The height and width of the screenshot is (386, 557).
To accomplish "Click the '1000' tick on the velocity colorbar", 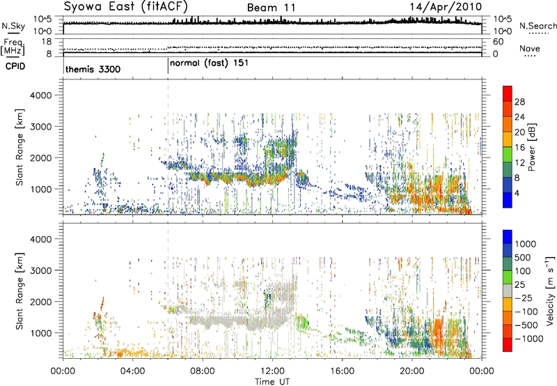I will click(x=525, y=244).
